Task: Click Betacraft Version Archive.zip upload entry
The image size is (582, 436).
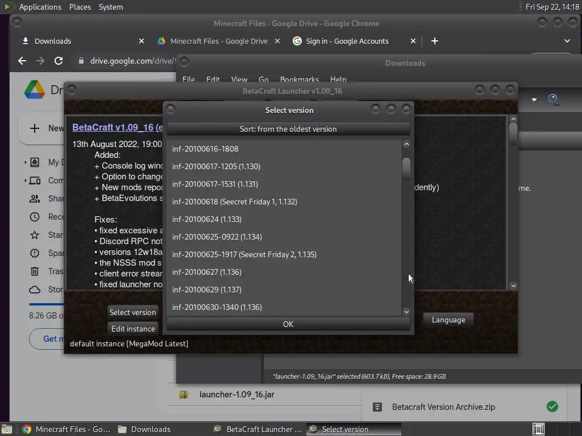Action: click(464, 407)
